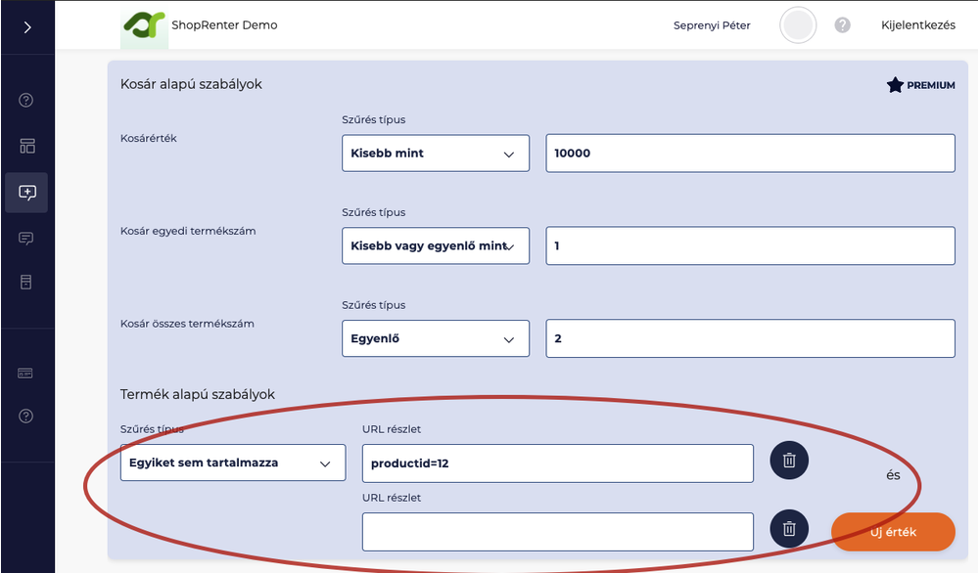Open the chat messages sidebar icon
Screen dimensions: 979x573
pos(26,238)
